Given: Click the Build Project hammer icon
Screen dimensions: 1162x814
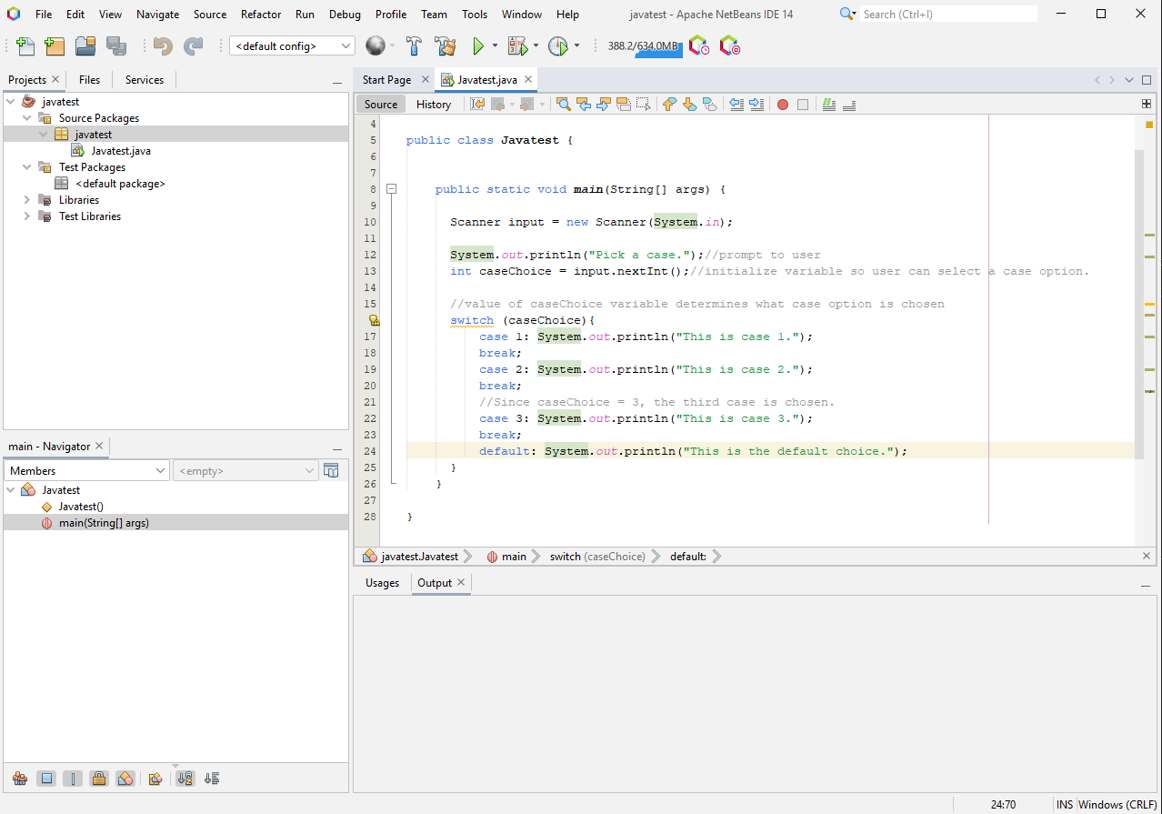Looking at the screenshot, I should click(x=414, y=46).
